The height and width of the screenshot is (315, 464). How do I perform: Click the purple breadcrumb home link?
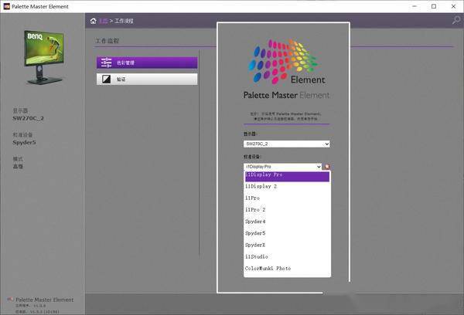103,21
